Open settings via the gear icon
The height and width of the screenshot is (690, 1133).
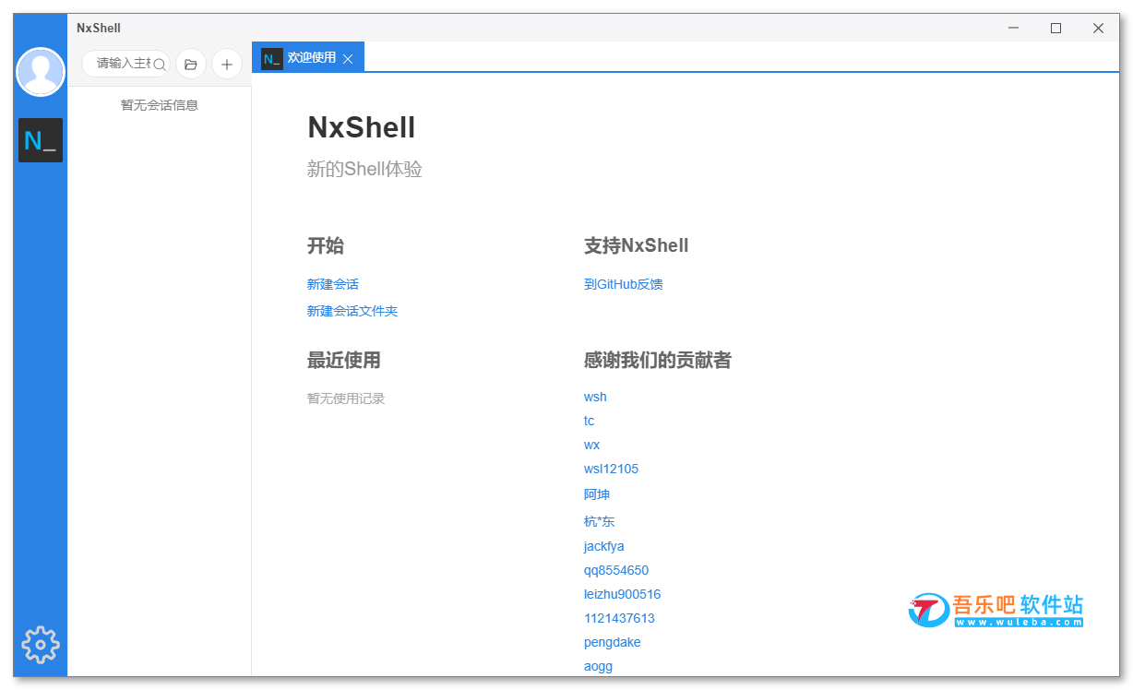(x=41, y=645)
